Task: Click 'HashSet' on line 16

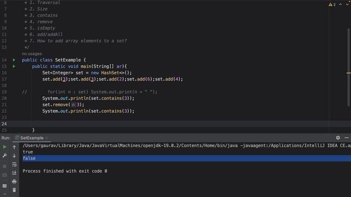Action: point(110,73)
